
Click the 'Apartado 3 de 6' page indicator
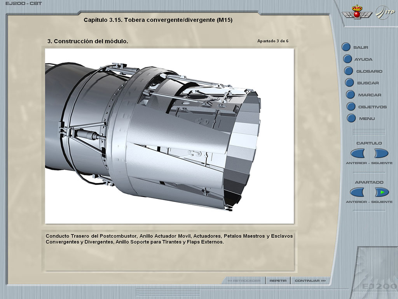(272, 41)
